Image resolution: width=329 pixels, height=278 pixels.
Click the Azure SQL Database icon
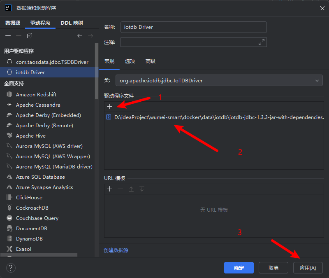click(9, 177)
